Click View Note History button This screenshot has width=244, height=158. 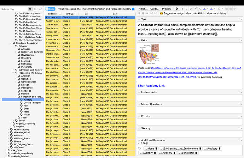coord(216,13)
